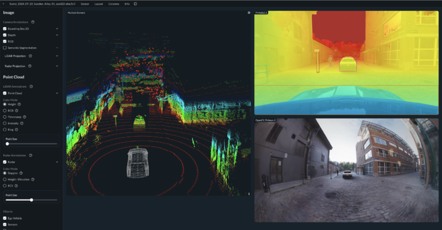442x230 pixels.
Task: Go back using the arrow icon
Action: 3,4
